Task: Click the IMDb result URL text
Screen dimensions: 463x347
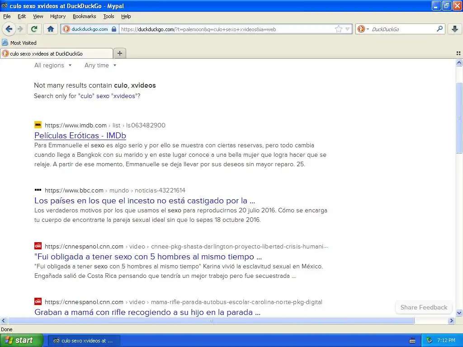Action: (105, 125)
